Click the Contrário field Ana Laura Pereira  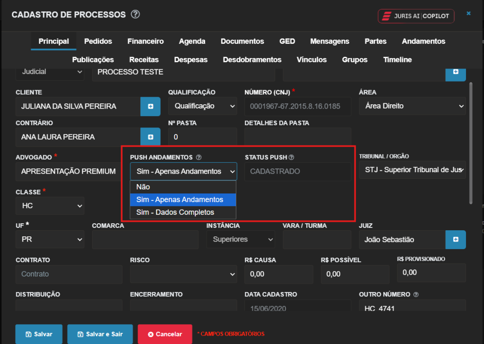[x=78, y=137]
